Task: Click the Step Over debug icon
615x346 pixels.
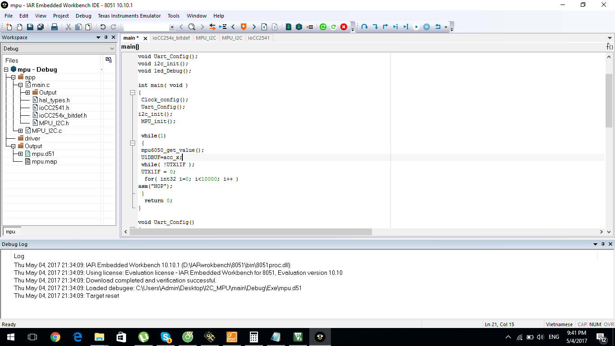Action: coord(365,27)
